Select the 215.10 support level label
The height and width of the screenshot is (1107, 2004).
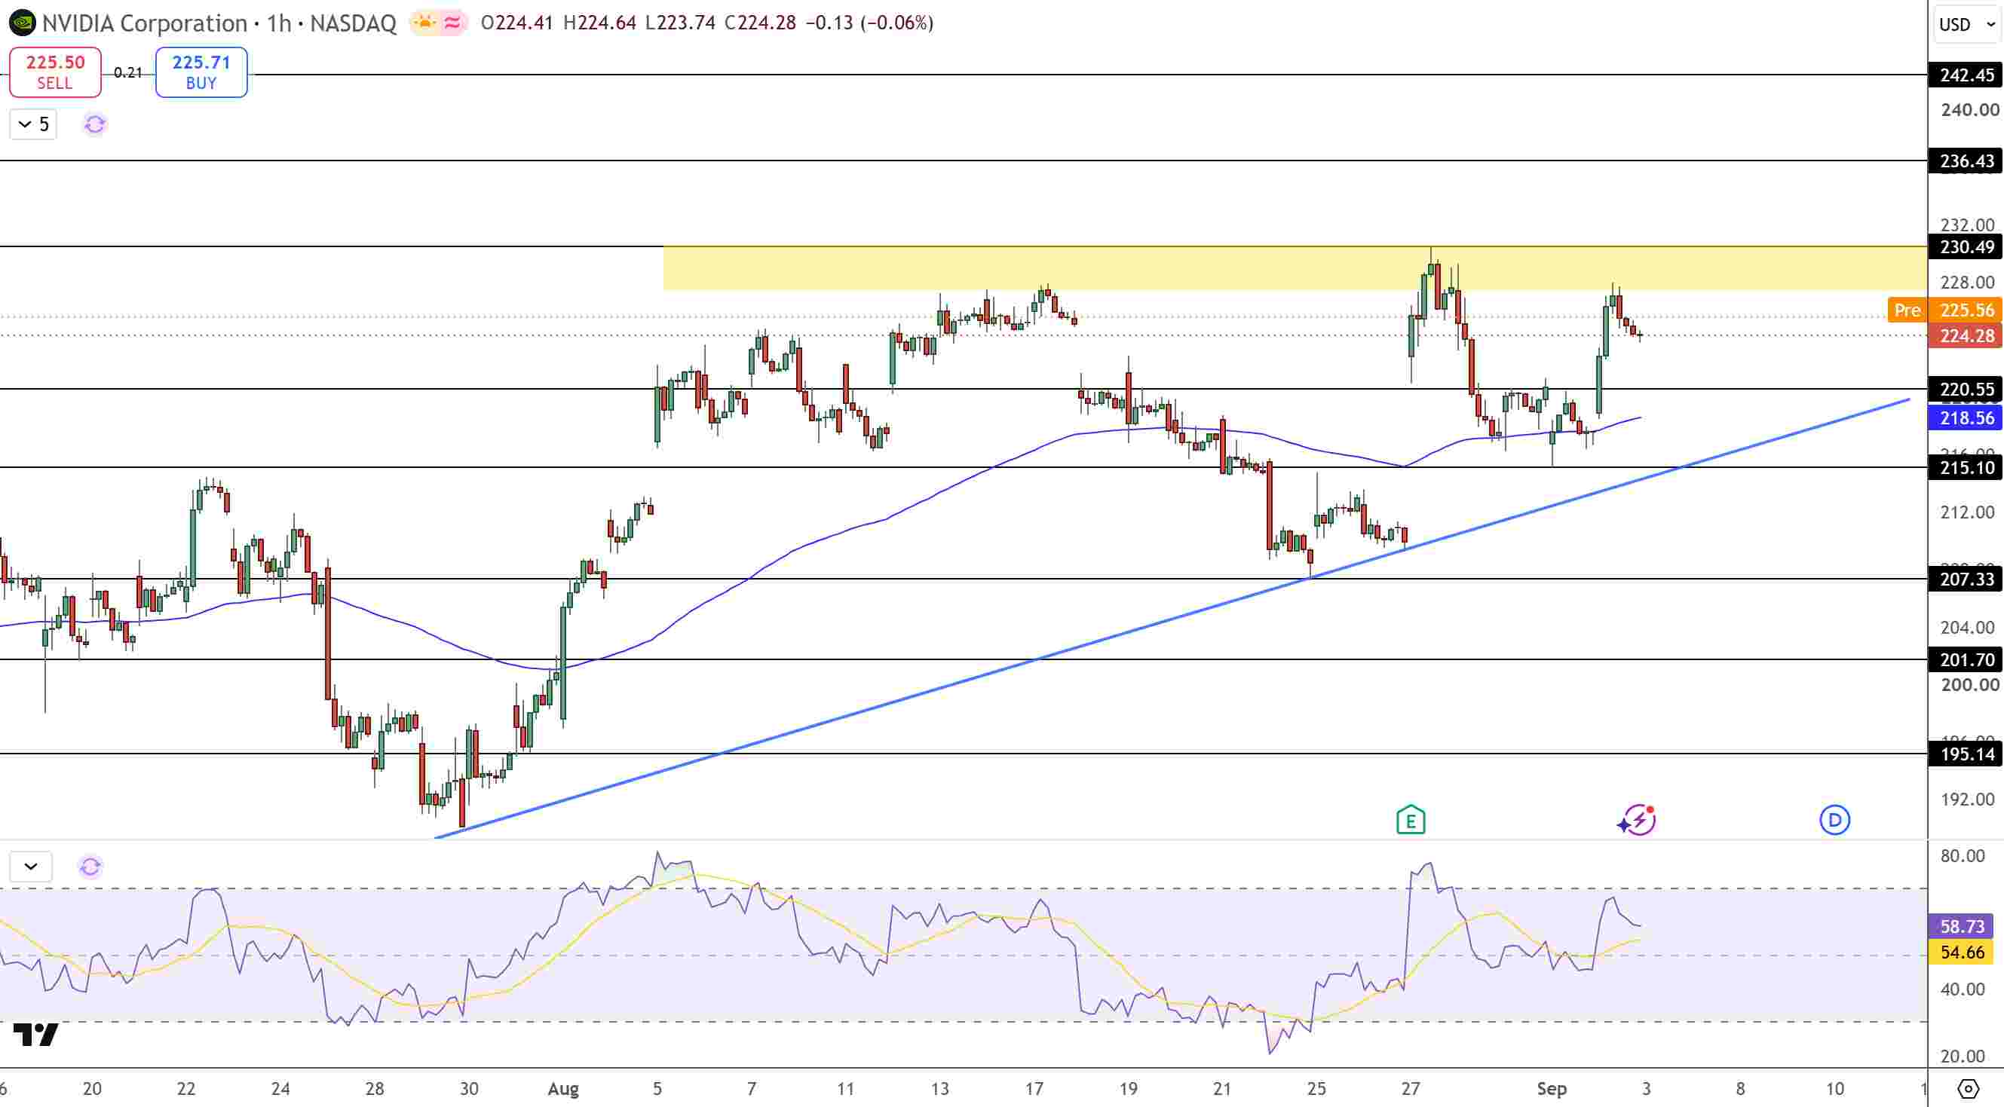click(x=1966, y=468)
